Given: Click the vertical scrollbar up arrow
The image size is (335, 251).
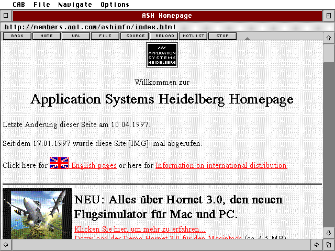Looking at the screenshot, I should tap(329, 38).
